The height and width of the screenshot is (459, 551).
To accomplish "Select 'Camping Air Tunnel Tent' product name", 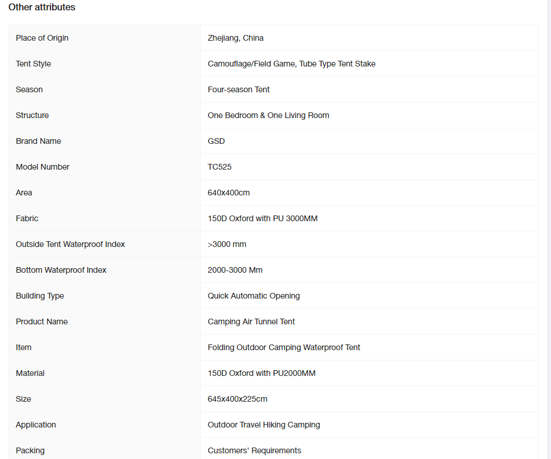I will point(251,321).
